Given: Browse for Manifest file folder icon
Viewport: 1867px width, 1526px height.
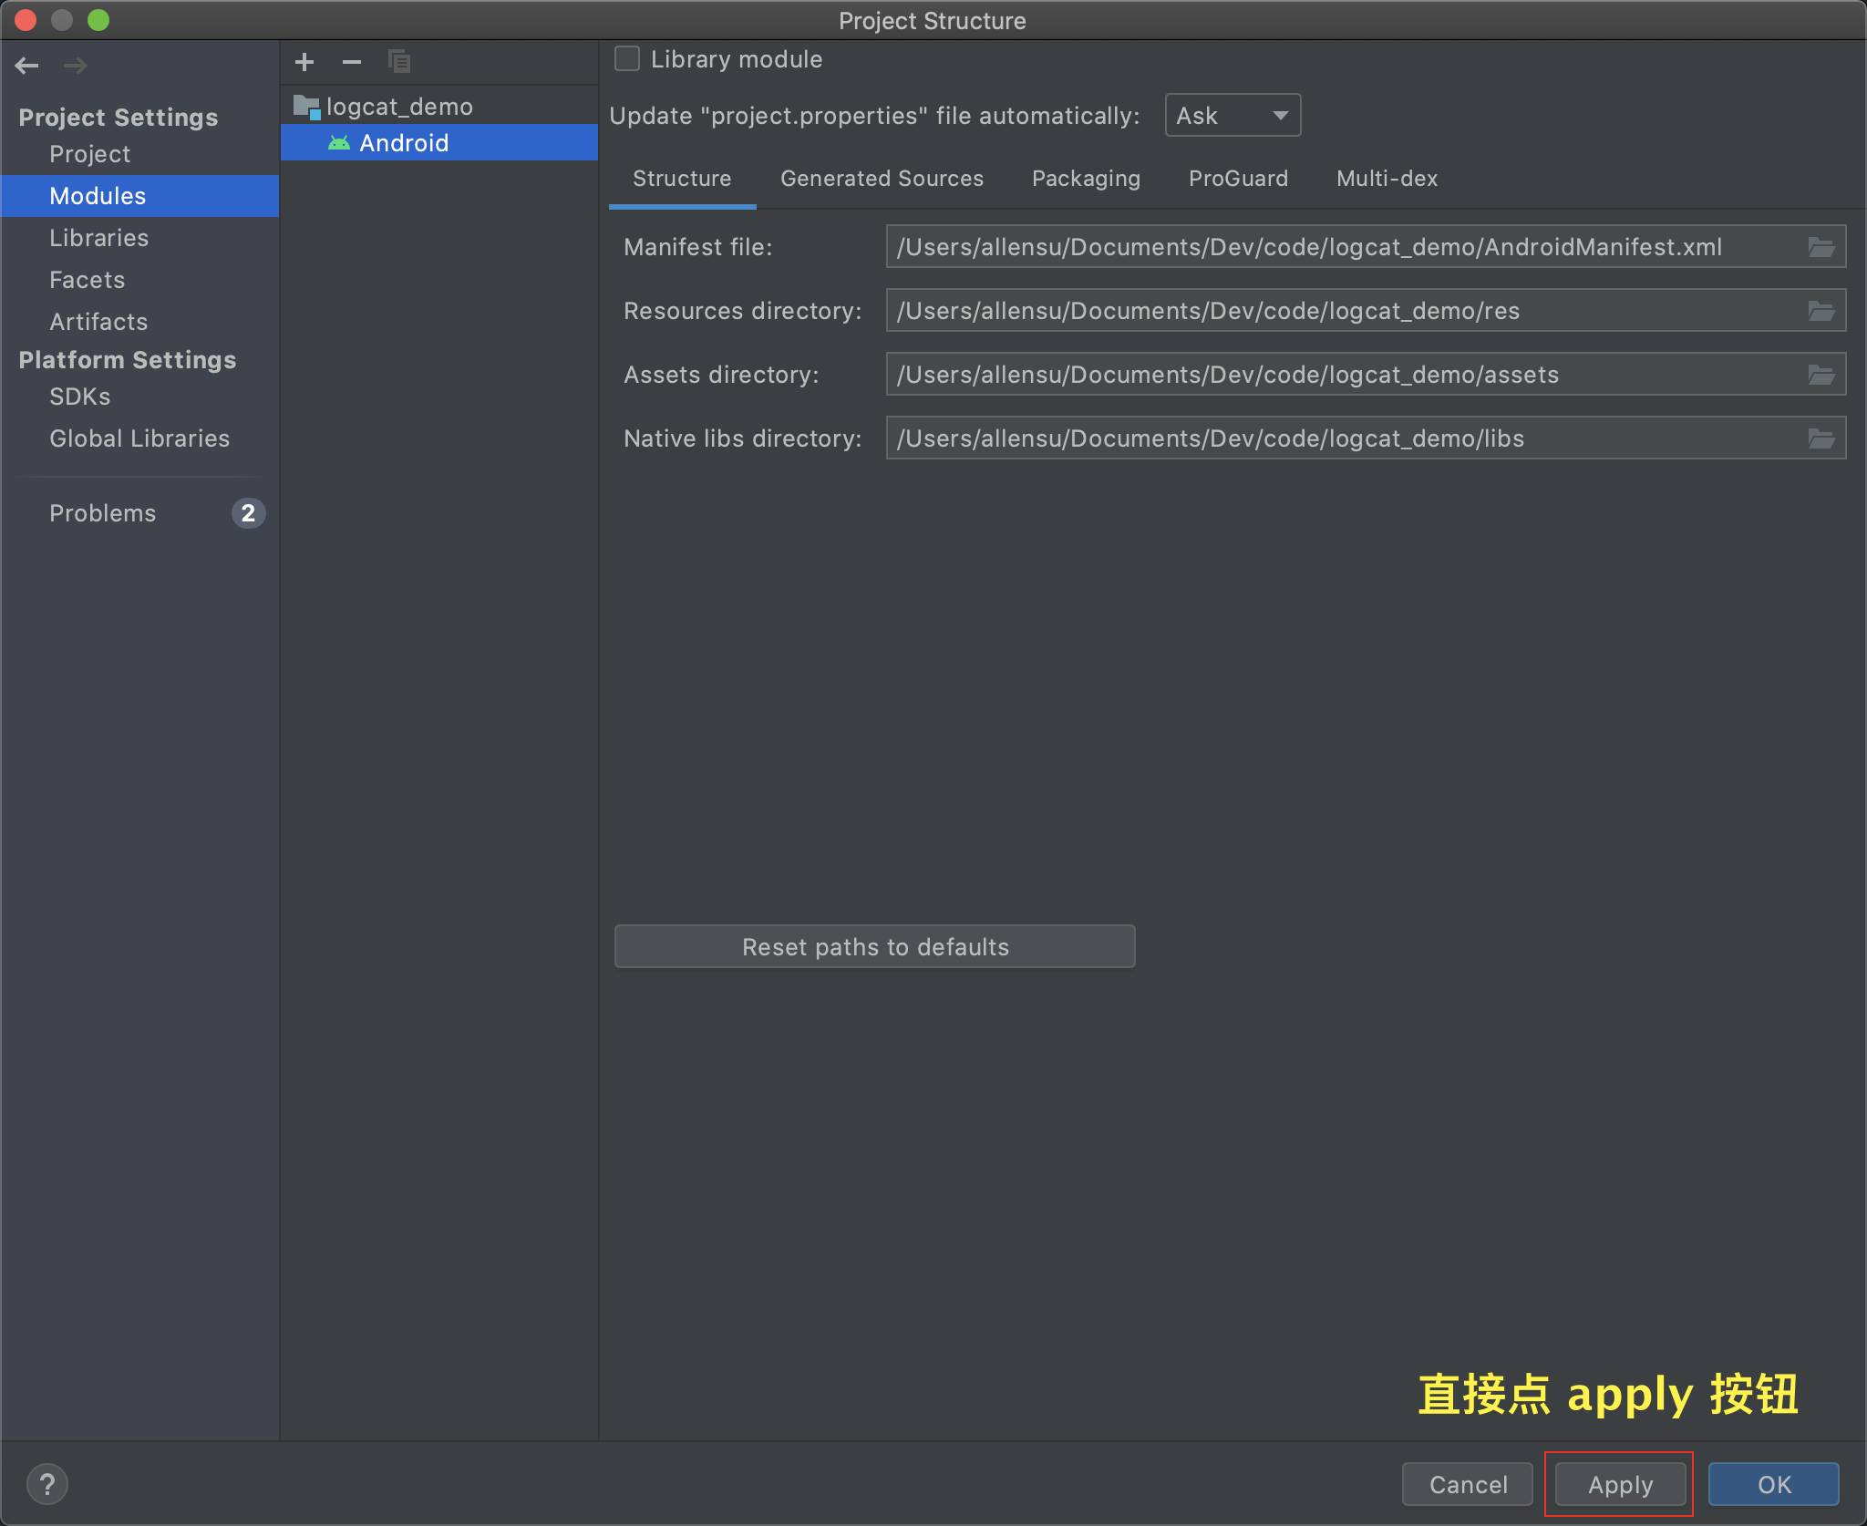Looking at the screenshot, I should pyautogui.click(x=1821, y=247).
